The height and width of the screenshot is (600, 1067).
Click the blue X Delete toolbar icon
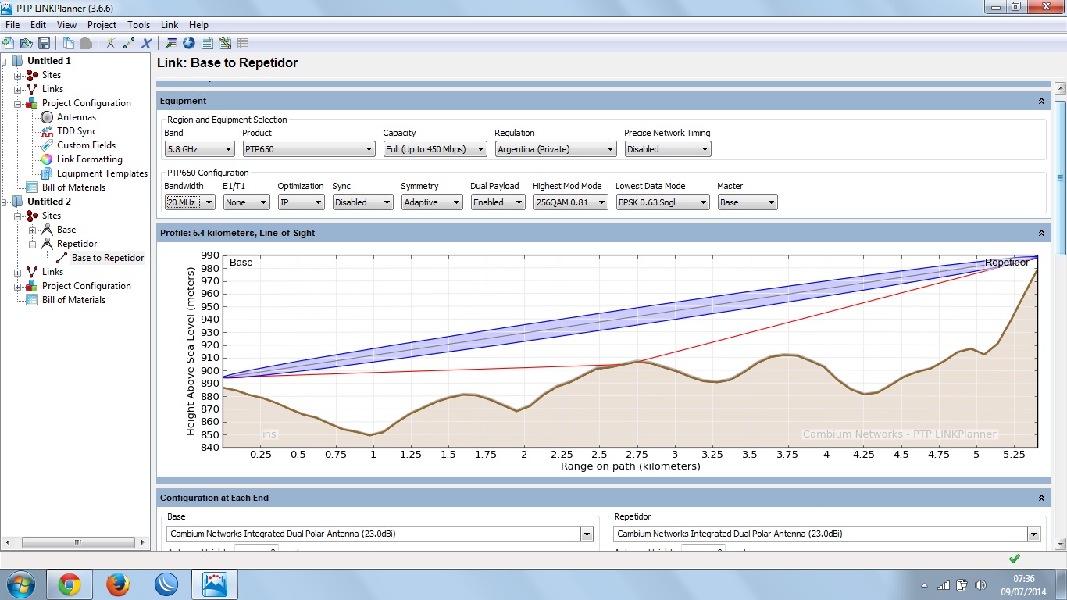[x=146, y=44]
